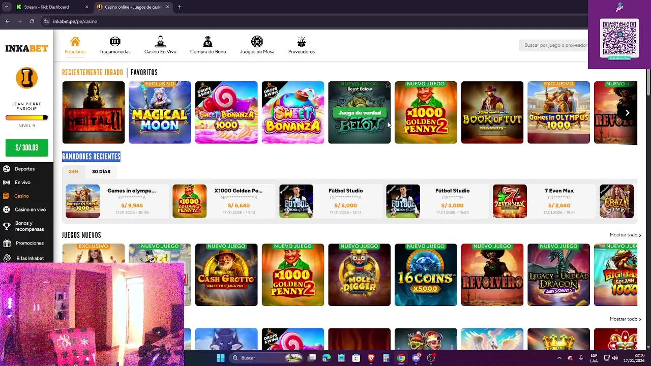Open OBS Studio from the taskbar
The image size is (651, 366).
click(x=431, y=358)
